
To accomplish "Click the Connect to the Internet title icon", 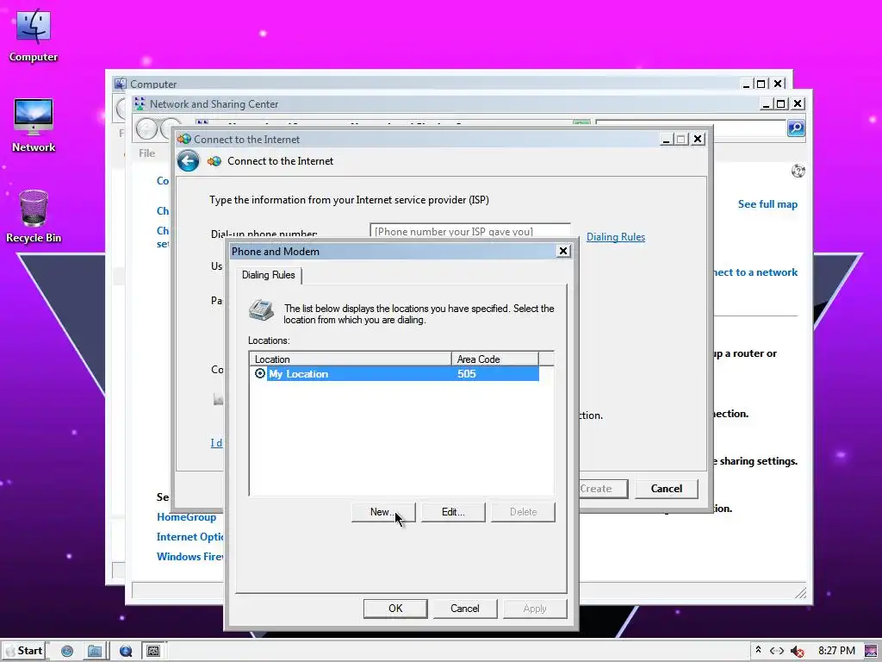I will [x=184, y=139].
